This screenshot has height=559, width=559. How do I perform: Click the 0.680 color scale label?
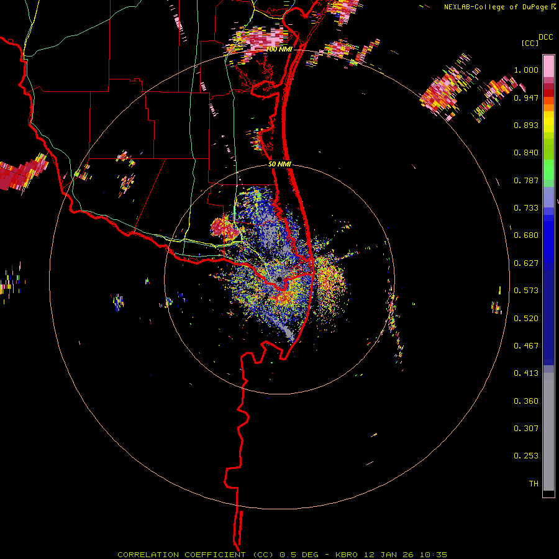click(x=526, y=235)
